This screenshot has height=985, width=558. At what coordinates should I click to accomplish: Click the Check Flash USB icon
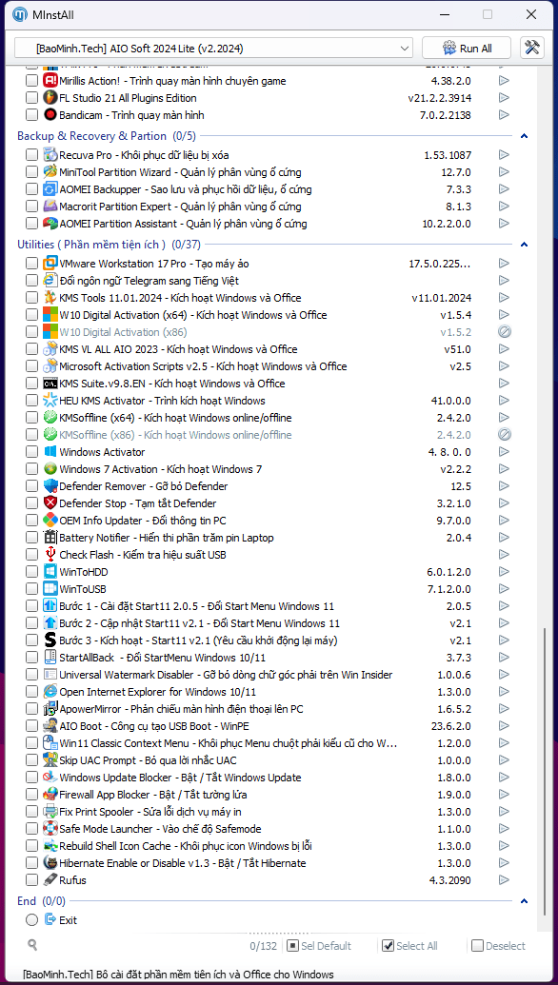[x=50, y=555]
